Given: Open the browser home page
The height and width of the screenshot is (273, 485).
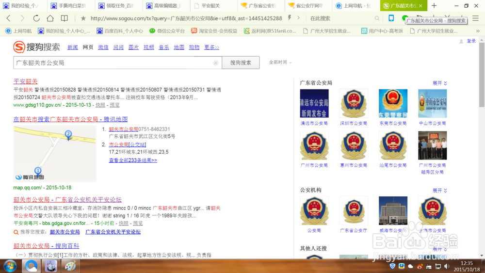Looking at the screenshot, I should (50, 18).
